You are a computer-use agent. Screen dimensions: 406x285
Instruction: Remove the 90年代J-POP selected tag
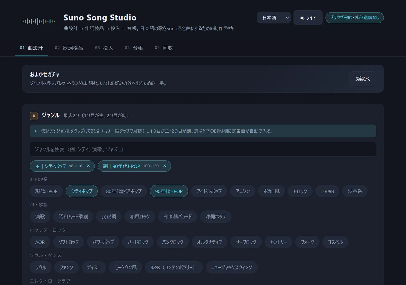coord(165,166)
